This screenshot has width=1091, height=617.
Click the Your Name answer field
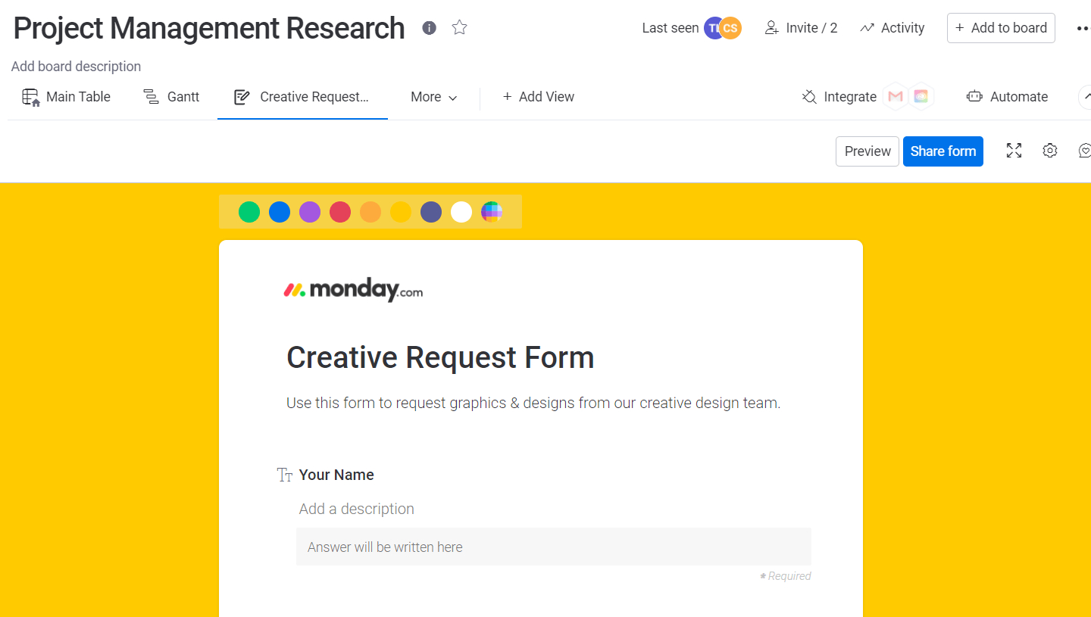click(553, 547)
